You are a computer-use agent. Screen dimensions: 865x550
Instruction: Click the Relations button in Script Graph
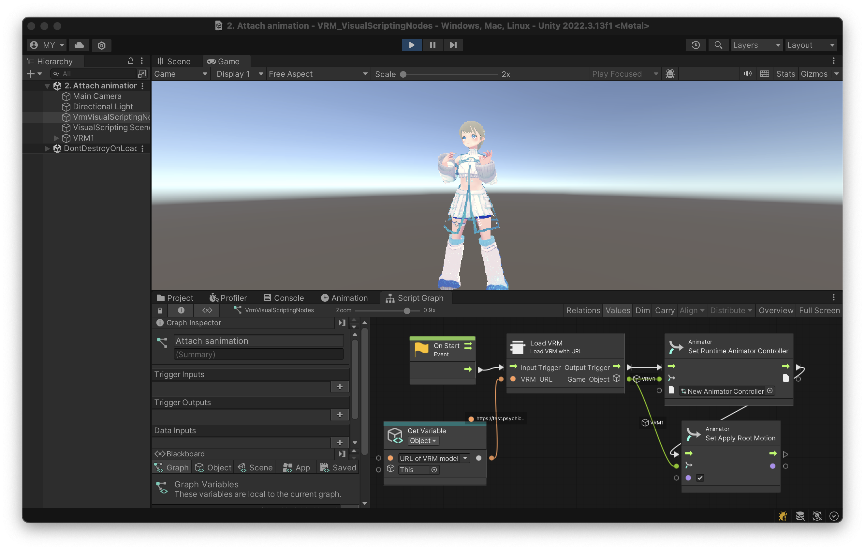[583, 310]
